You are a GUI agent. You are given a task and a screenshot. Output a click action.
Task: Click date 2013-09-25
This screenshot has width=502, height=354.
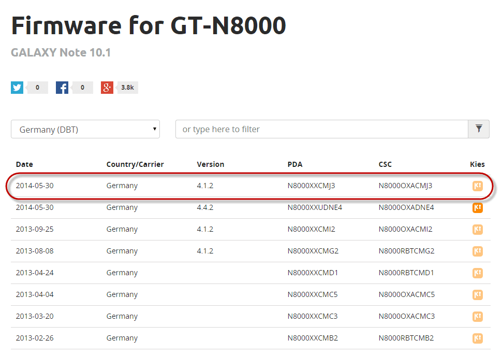(x=35, y=229)
